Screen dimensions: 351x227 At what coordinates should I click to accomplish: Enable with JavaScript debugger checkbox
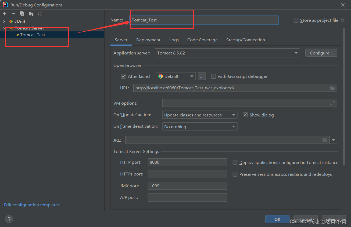pyautogui.click(x=213, y=76)
